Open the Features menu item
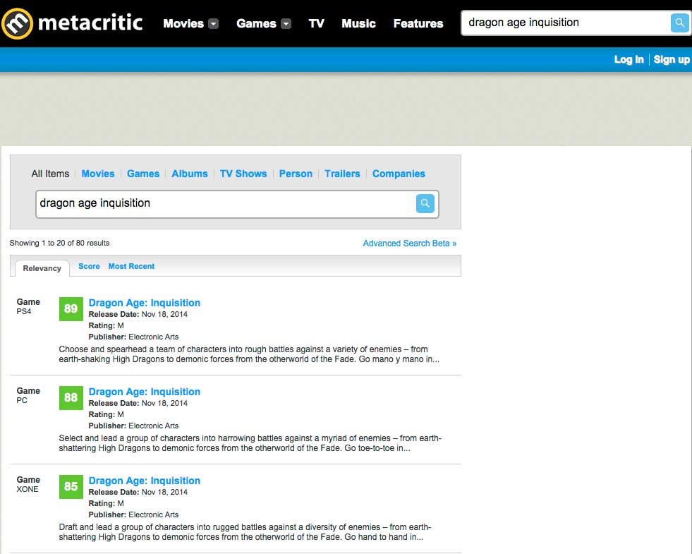 418,23
